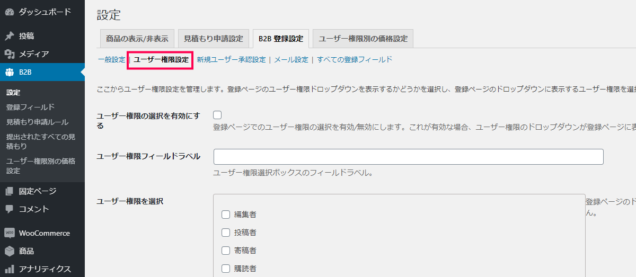This screenshot has height=277, width=636.
Task: Click the pages icon beside 固定ページ
Action: [x=10, y=191]
